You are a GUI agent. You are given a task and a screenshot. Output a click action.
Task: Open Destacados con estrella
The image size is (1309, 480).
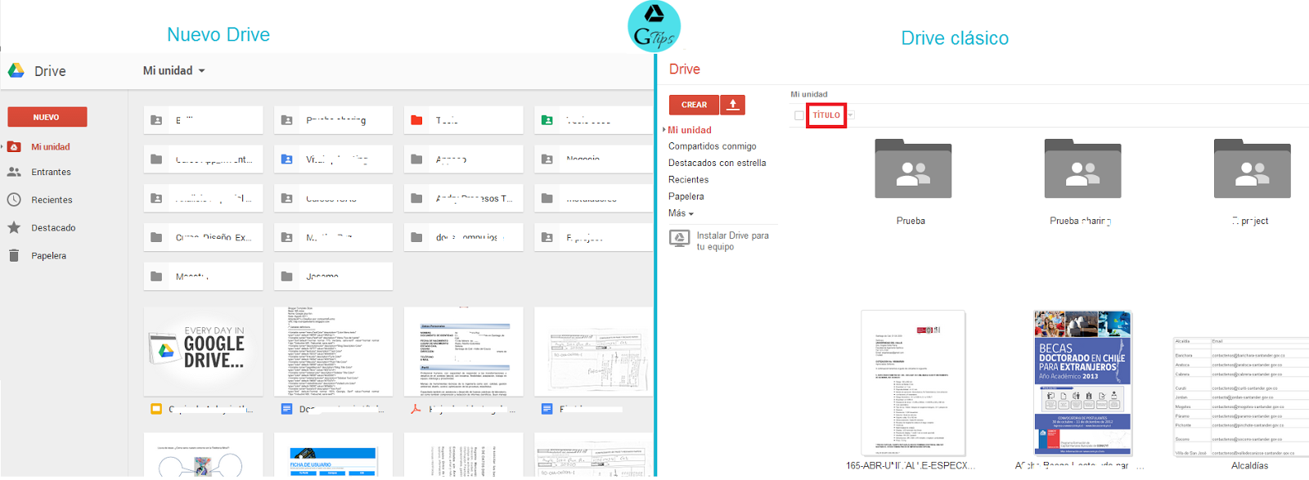(717, 163)
